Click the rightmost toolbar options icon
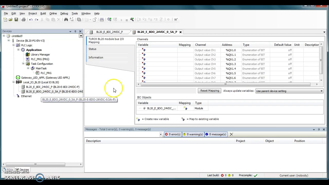The width and height of the screenshot is (329, 185). (x=176, y=20)
